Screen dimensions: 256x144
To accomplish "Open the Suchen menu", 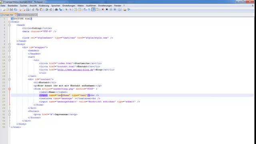I will point(24,6).
